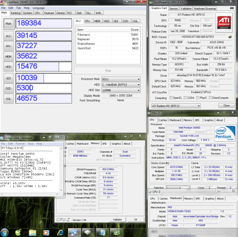The image size is (238, 237).
Task: Open the Processor Mask dropdown
Action: pyautogui.click(x=121, y=79)
